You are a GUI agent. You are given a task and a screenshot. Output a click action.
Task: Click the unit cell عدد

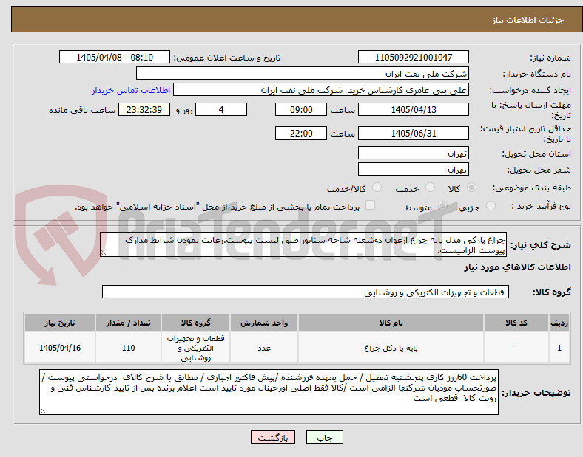[264, 348]
